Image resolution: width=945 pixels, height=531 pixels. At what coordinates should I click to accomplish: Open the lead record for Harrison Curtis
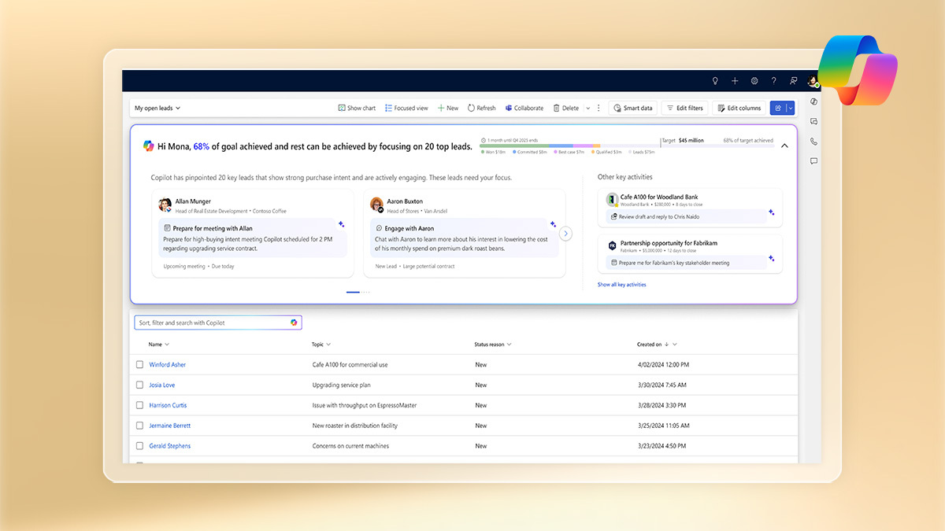[x=168, y=404]
